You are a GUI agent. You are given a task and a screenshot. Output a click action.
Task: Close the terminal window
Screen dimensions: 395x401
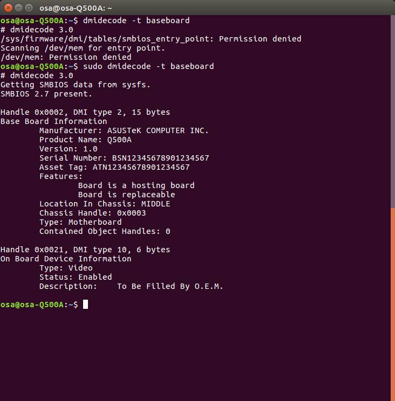click(x=8, y=8)
